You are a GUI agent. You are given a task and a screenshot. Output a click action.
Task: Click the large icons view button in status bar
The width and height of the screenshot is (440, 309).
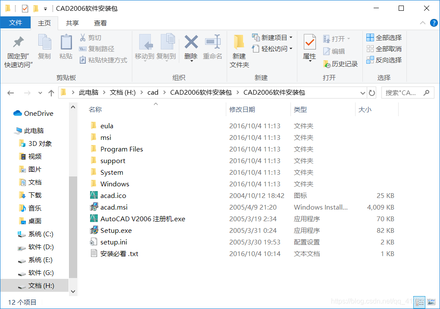point(431,302)
